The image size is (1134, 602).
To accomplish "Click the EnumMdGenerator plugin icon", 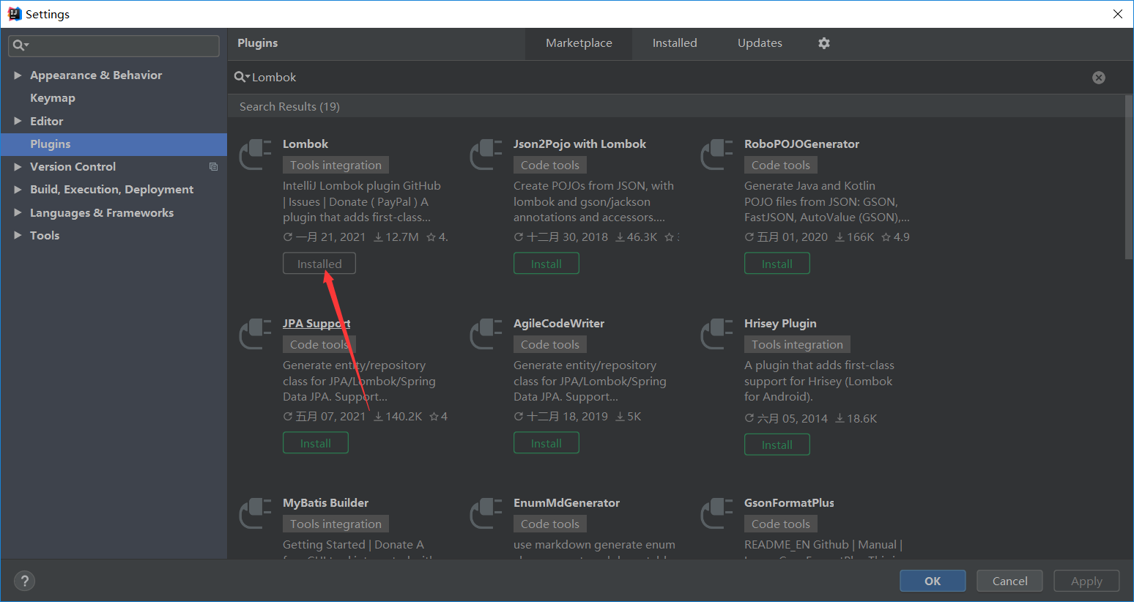I will pos(486,513).
